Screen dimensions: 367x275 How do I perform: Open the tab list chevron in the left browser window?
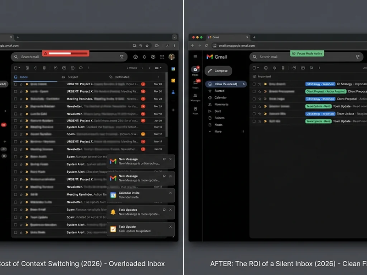[x=174, y=37]
